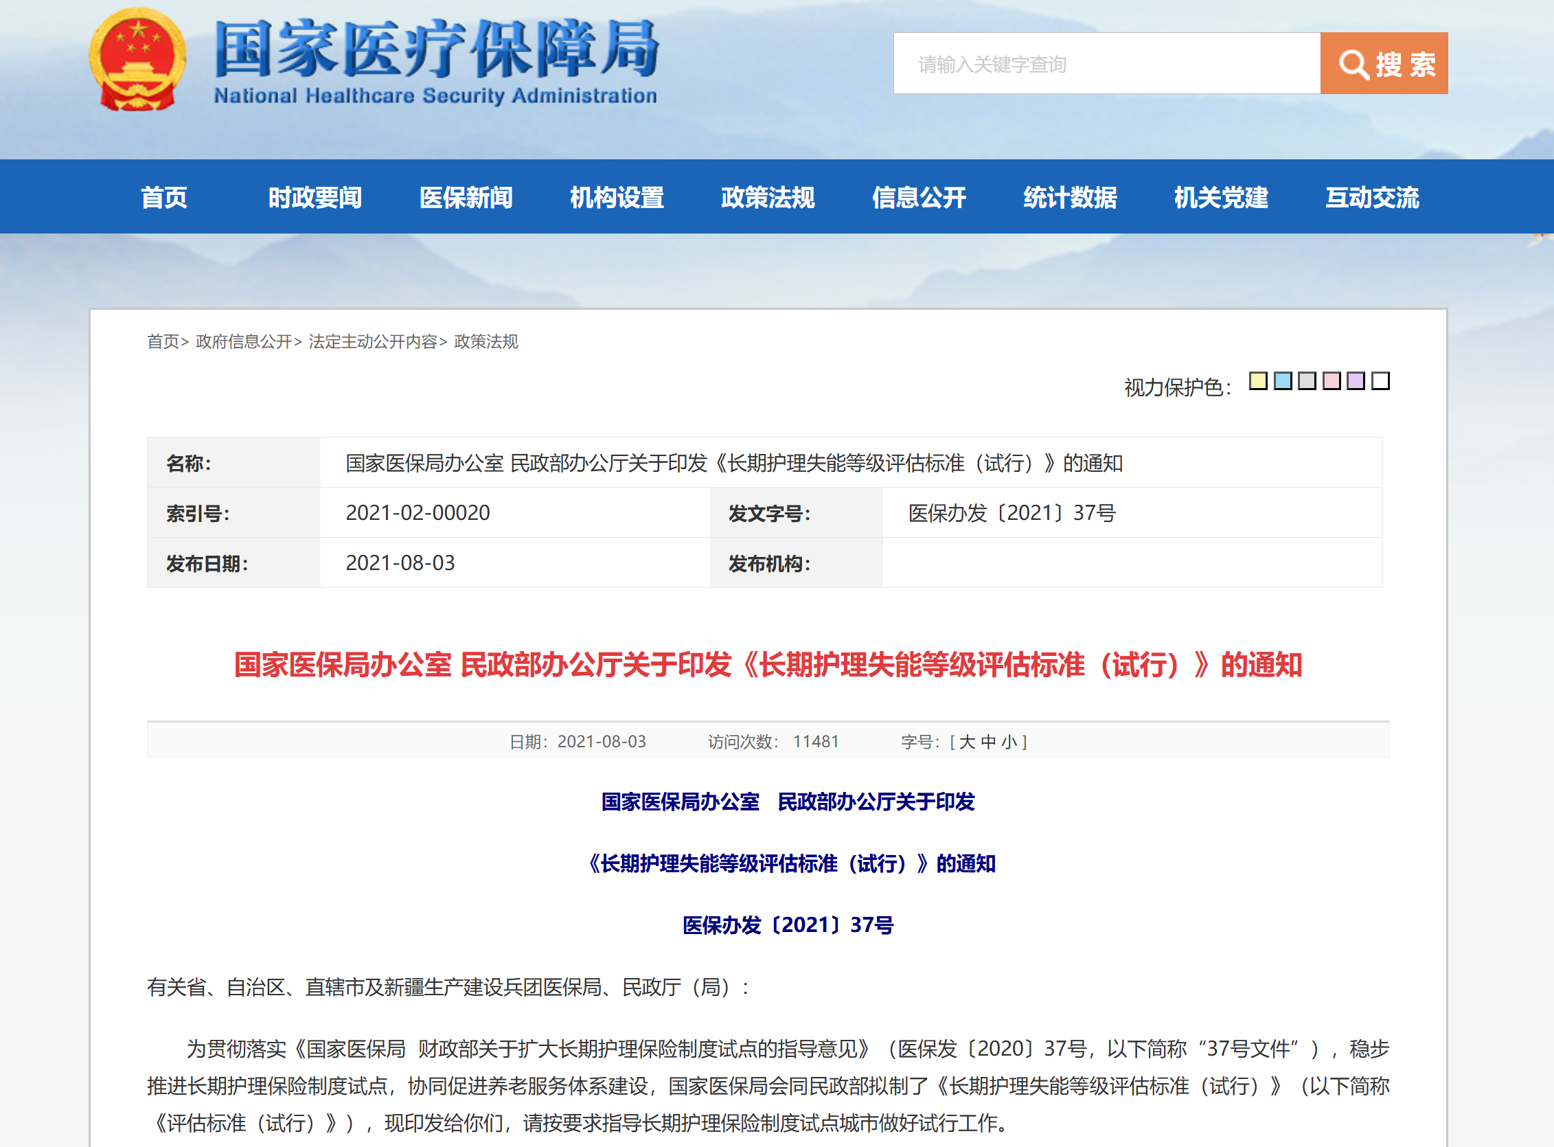Viewport: 1554px width, 1147px height.
Task: Click publish date 2021-08-03 in table
Action: (400, 563)
